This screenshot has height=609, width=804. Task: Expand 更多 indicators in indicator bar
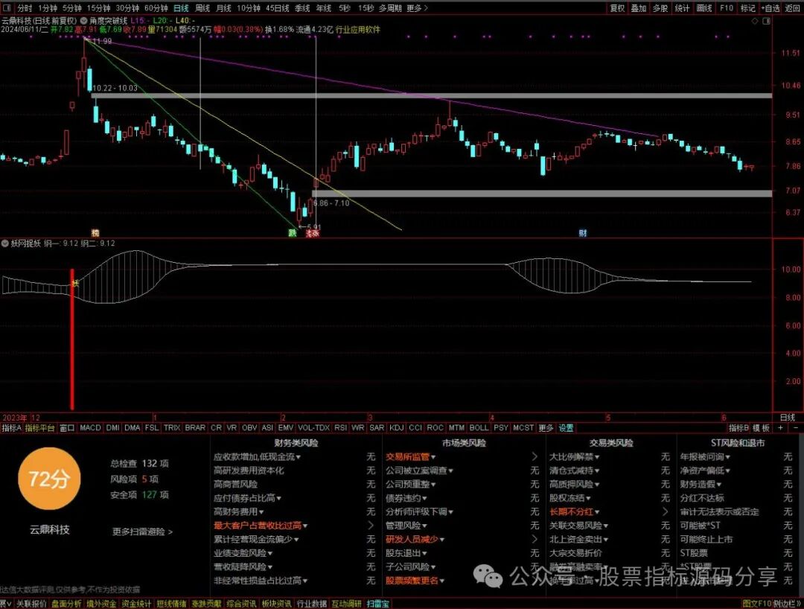pyautogui.click(x=546, y=427)
